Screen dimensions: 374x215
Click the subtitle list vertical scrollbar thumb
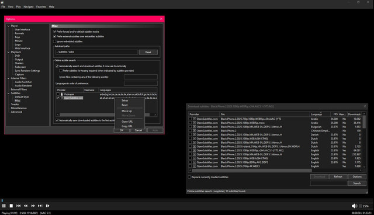pos(364,122)
